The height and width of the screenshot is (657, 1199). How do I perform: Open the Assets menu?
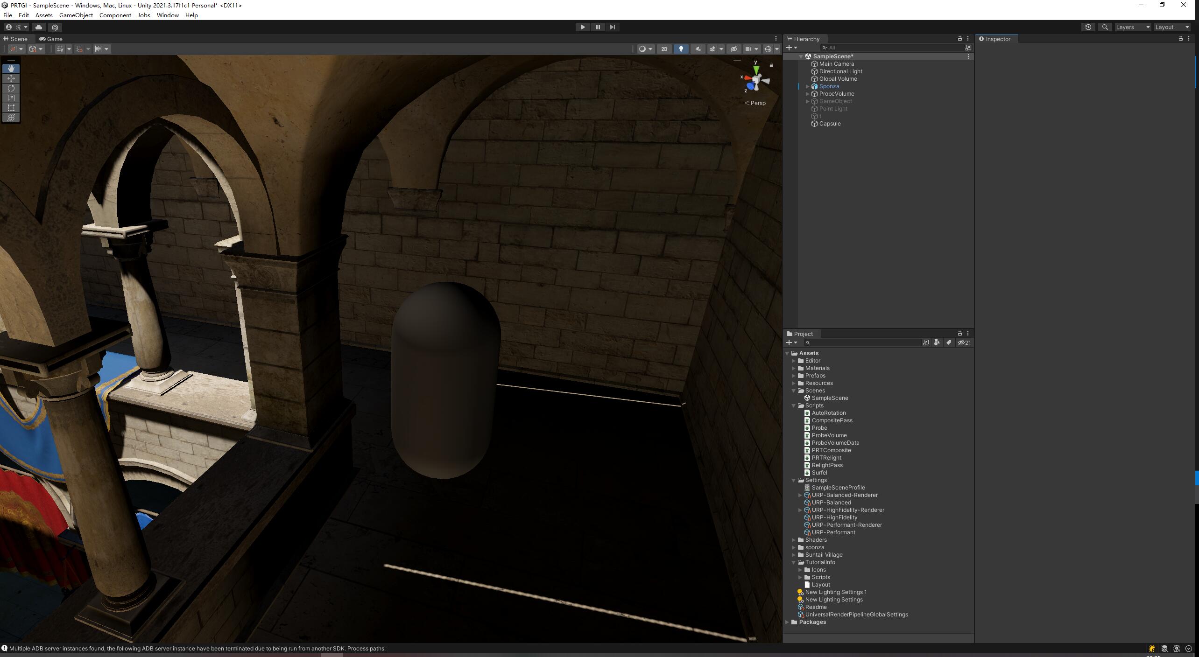pos(44,15)
